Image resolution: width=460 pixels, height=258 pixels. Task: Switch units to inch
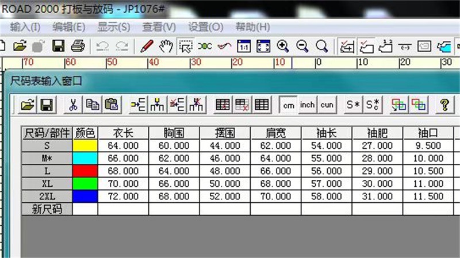coord(308,105)
